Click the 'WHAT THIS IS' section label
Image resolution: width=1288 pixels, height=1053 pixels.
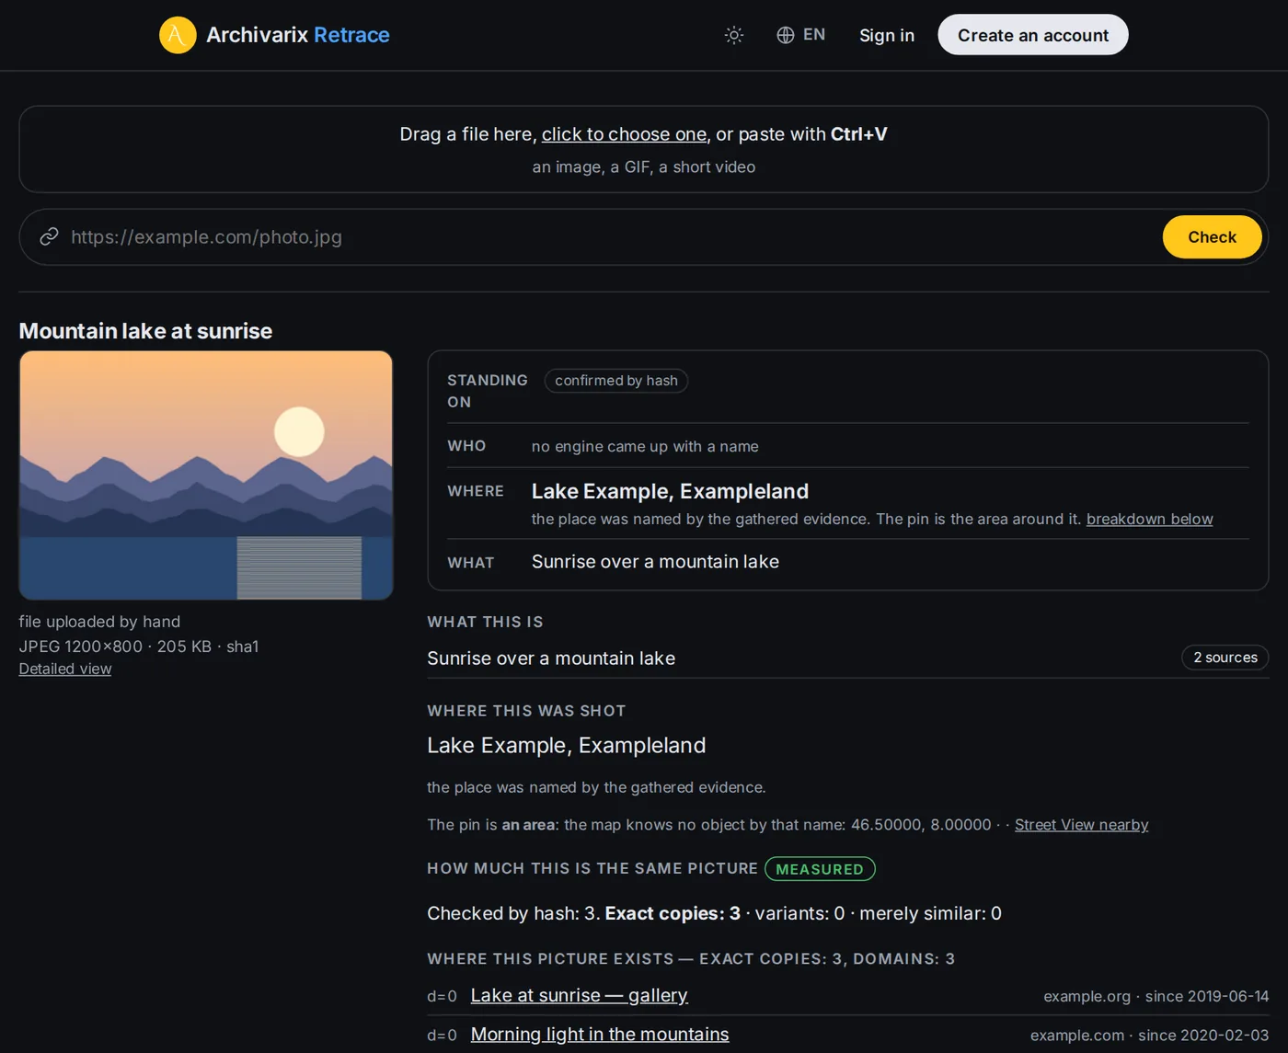tap(485, 622)
